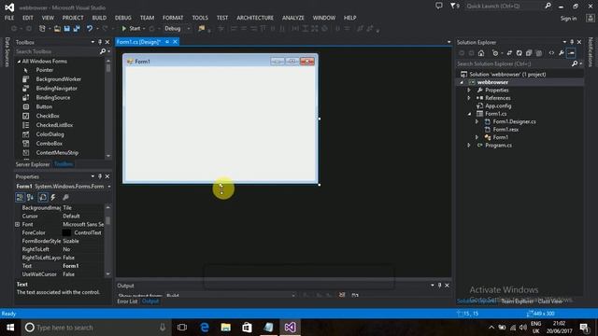Expand the References node
The width and height of the screenshot is (598, 336).
click(469, 98)
